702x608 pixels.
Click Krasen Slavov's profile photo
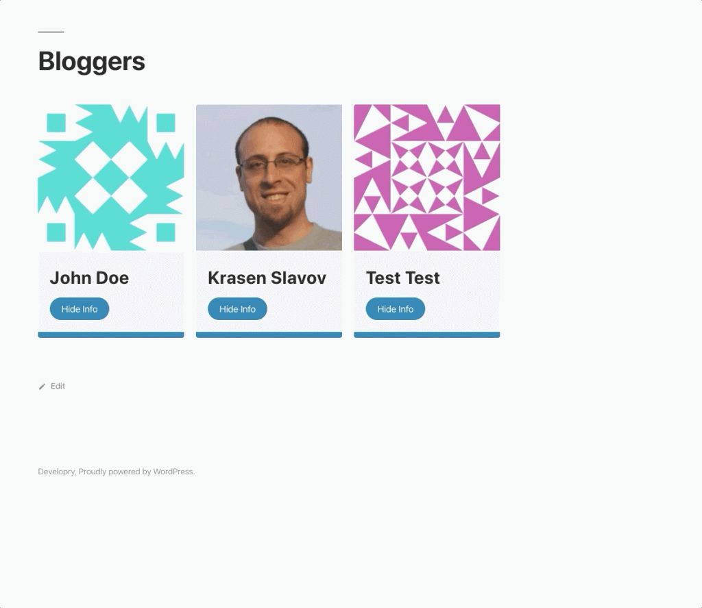click(269, 178)
